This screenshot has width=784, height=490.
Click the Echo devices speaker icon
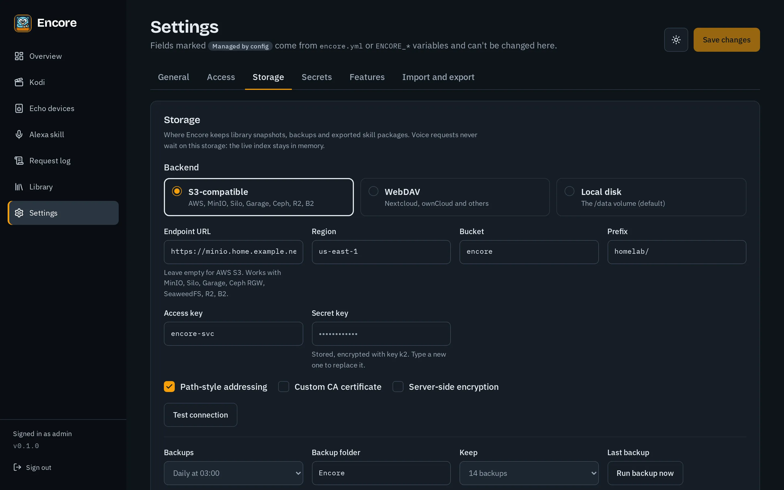tap(19, 108)
